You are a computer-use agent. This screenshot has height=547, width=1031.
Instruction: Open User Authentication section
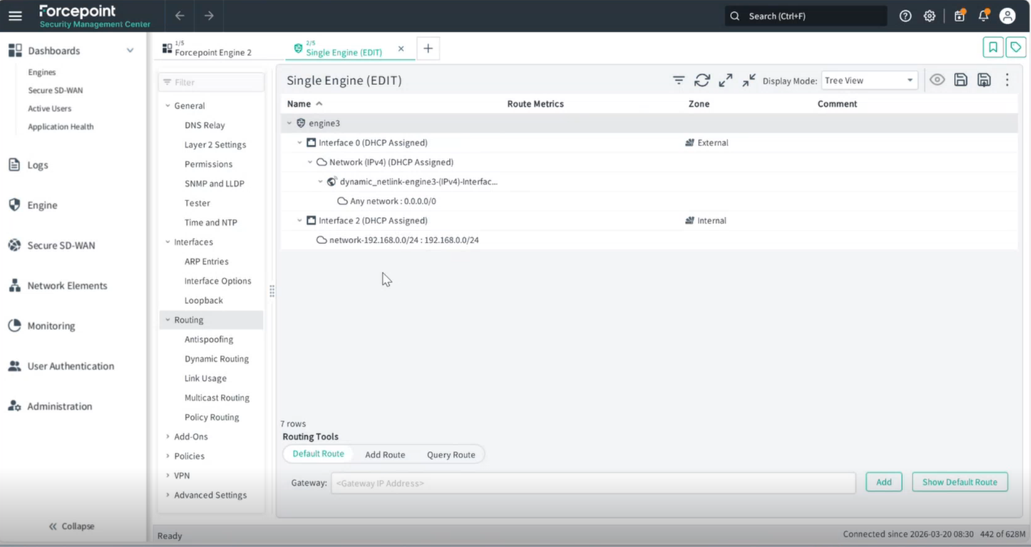70,367
